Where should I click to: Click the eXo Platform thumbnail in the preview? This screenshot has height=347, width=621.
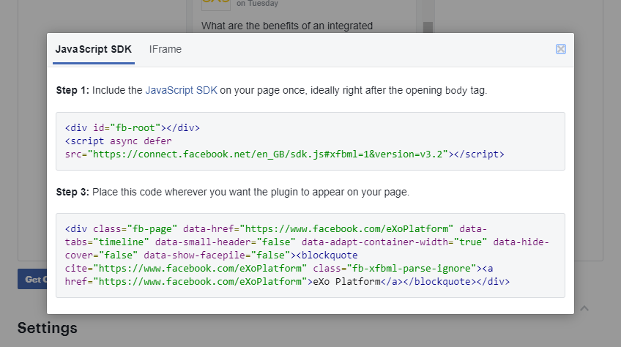tap(216, 4)
